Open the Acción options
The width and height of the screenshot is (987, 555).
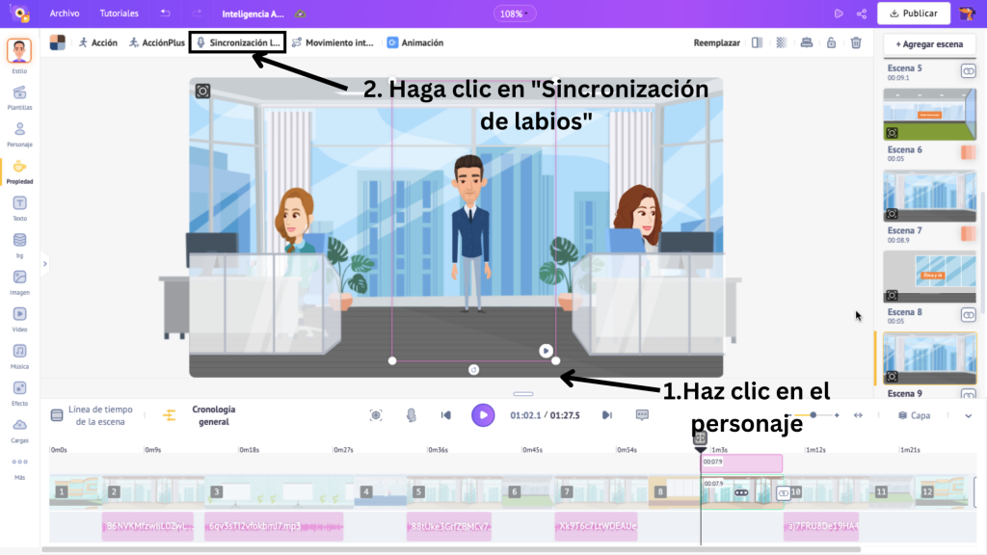tap(98, 42)
